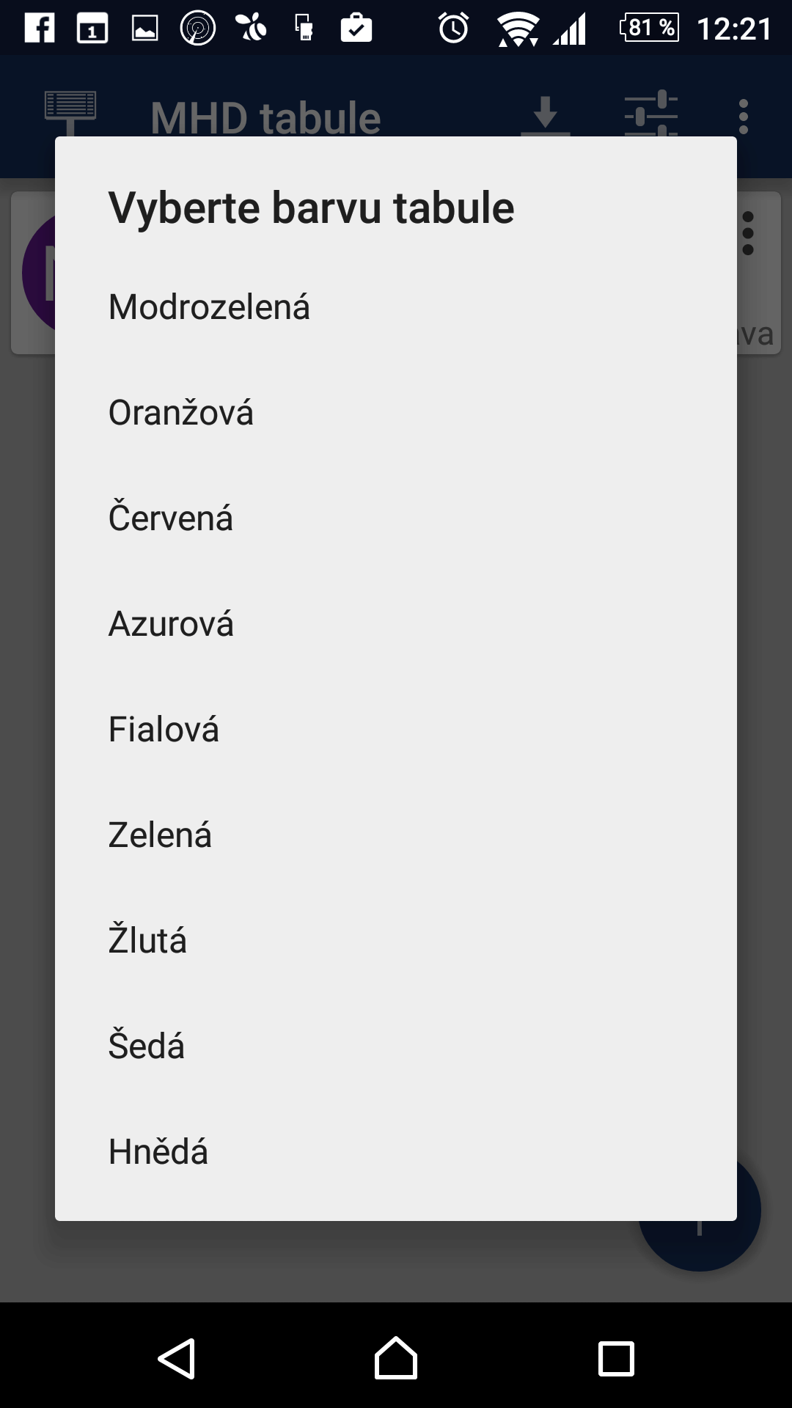Open the board card's three-dot menu

click(x=749, y=233)
